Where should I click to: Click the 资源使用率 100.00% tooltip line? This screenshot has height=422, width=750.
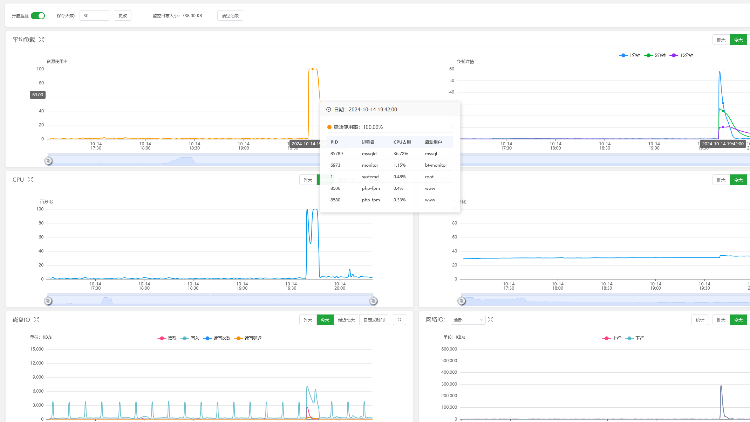tap(355, 127)
